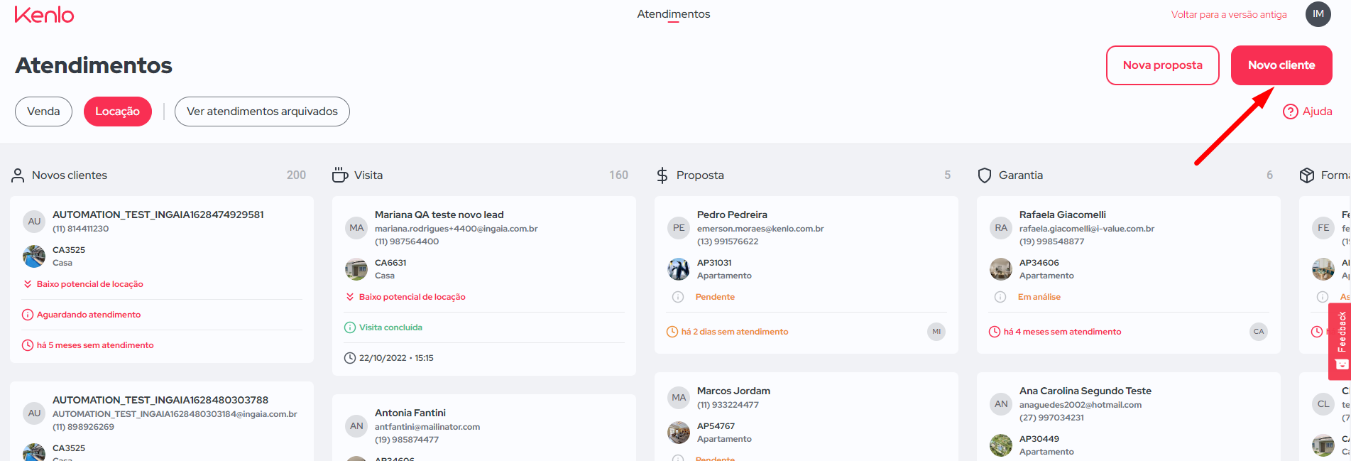Open Ver atendimentos arquivados

tap(262, 112)
